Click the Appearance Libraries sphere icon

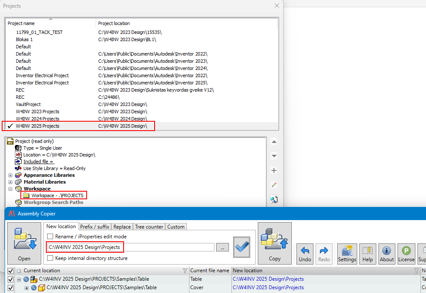tap(18, 175)
